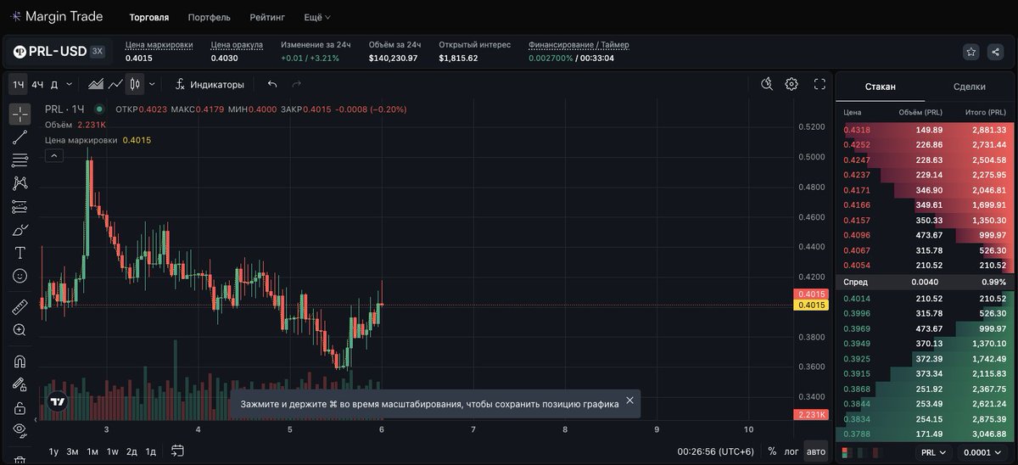The image size is (1018, 465).
Task: Click ask price 0.4054
Action: click(x=858, y=266)
